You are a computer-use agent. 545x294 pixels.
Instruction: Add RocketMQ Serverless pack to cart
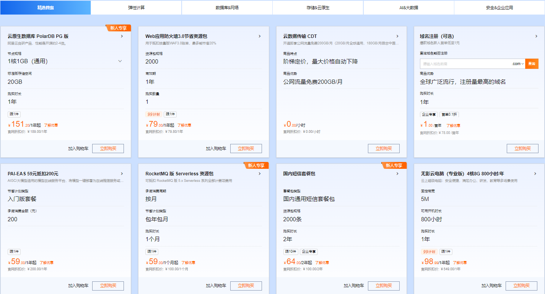[x=216, y=286]
